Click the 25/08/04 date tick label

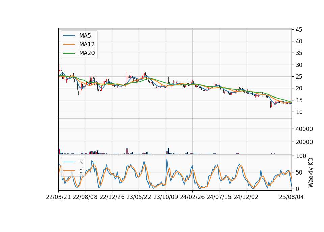pyautogui.click(x=292, y=197)
